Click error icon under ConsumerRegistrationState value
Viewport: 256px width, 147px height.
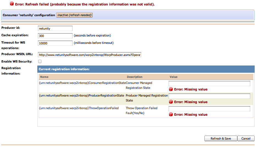[x=171, y=89]
